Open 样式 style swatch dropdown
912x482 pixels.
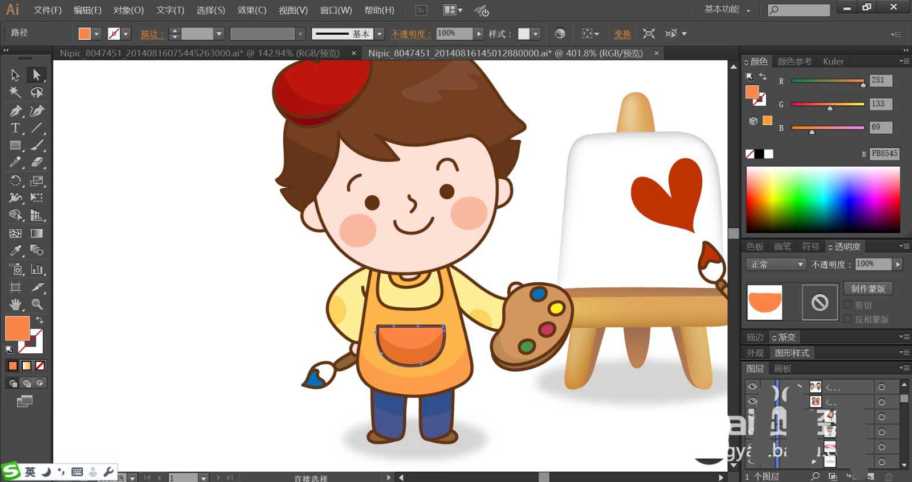(536, 34)
